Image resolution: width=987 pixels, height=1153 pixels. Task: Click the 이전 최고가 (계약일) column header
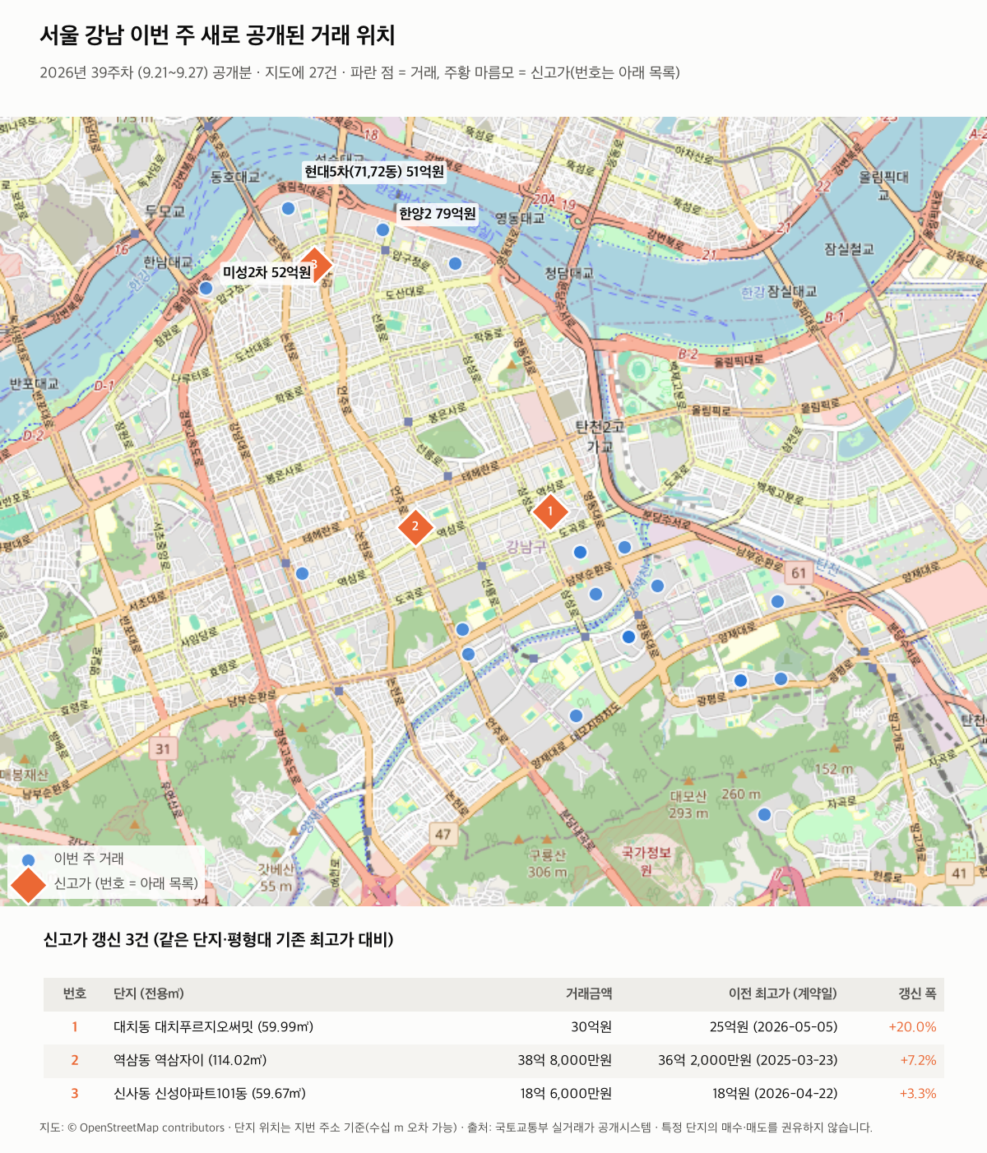(783, 993)
